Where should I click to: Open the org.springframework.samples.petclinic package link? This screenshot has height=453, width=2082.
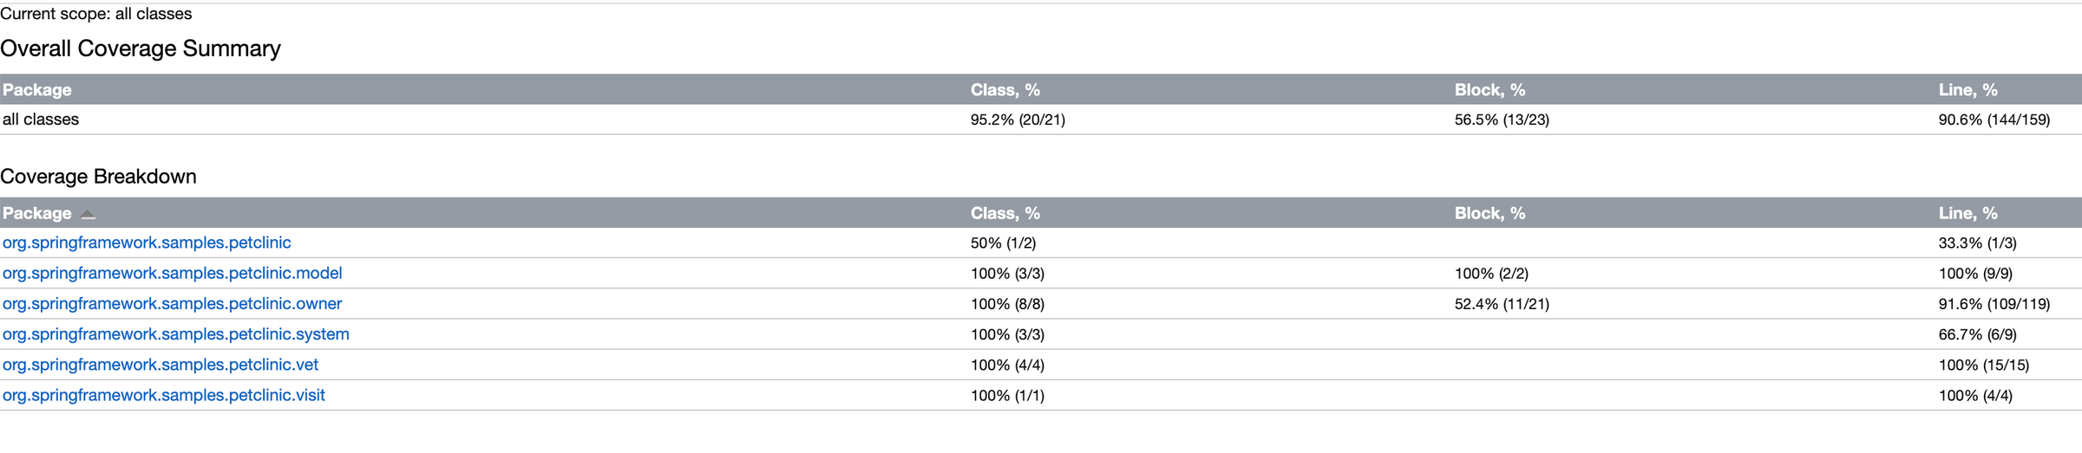click(147, 243)
